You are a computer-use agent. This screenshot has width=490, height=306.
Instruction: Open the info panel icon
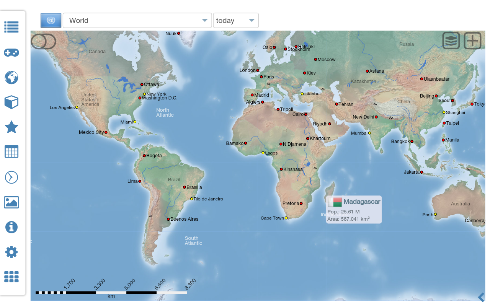click(x=11, y=227)
